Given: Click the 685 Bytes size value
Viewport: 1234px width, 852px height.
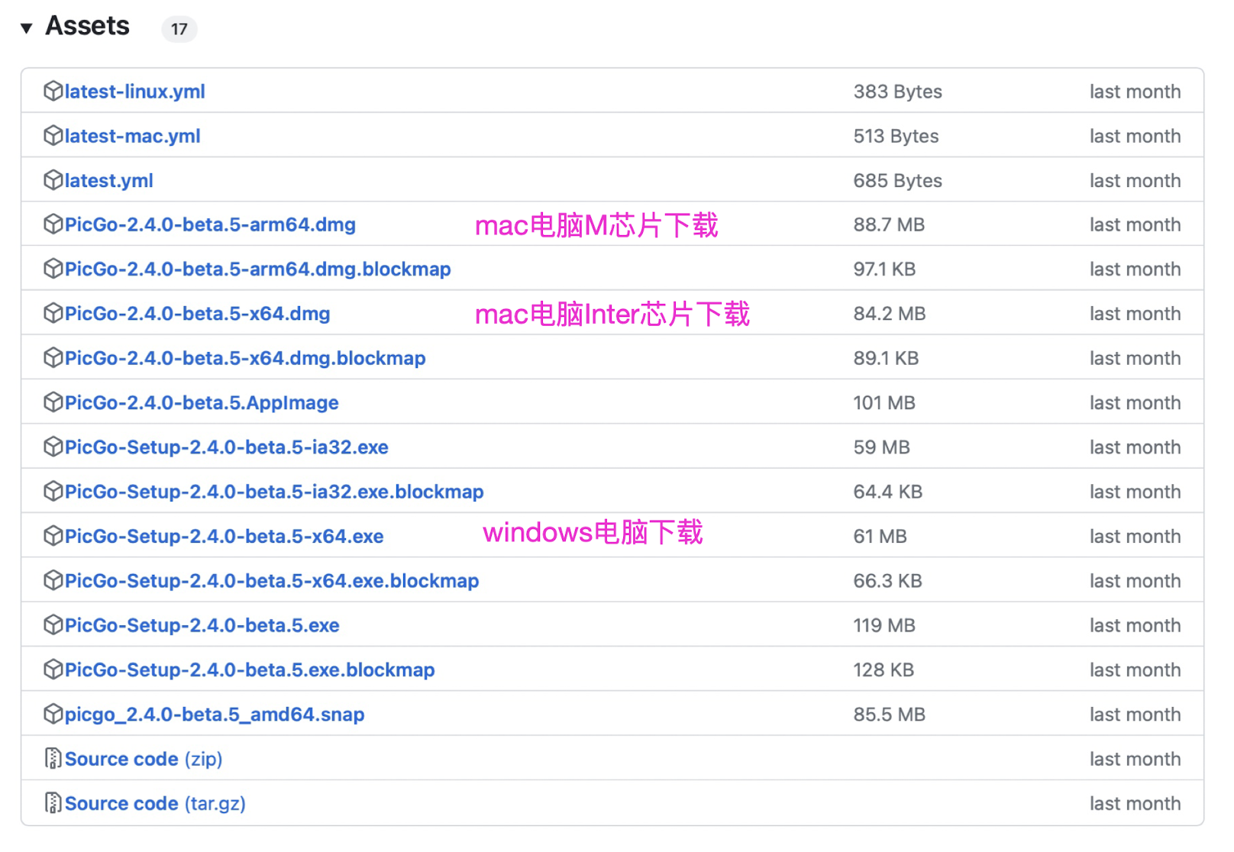Looking at the screenshot, I should click(x=897, y=181).
